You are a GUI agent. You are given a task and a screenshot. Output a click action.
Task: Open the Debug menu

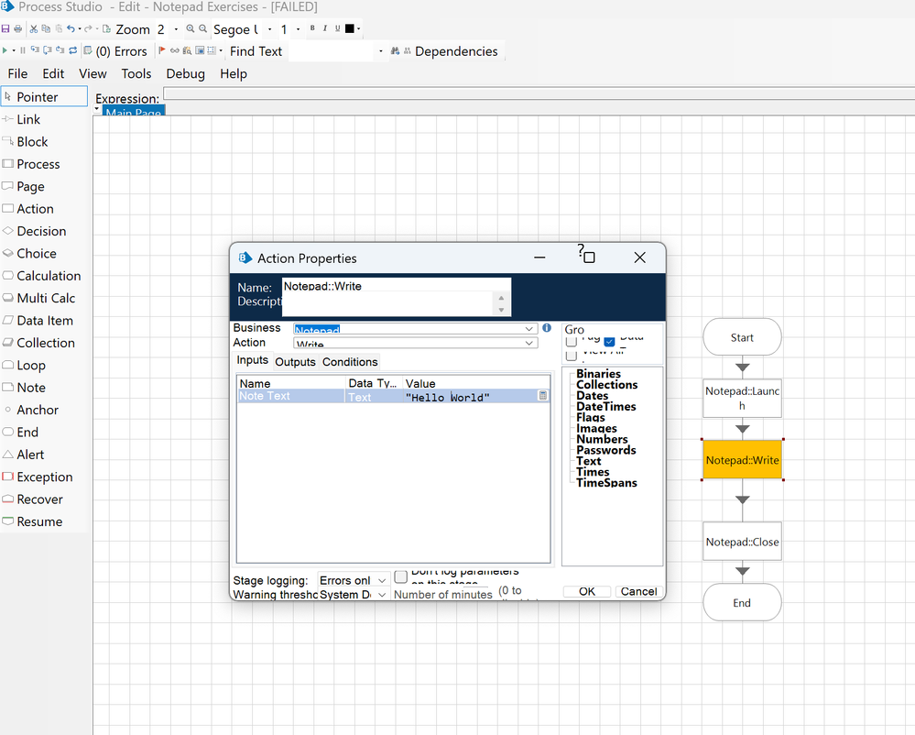pos(185,74)
